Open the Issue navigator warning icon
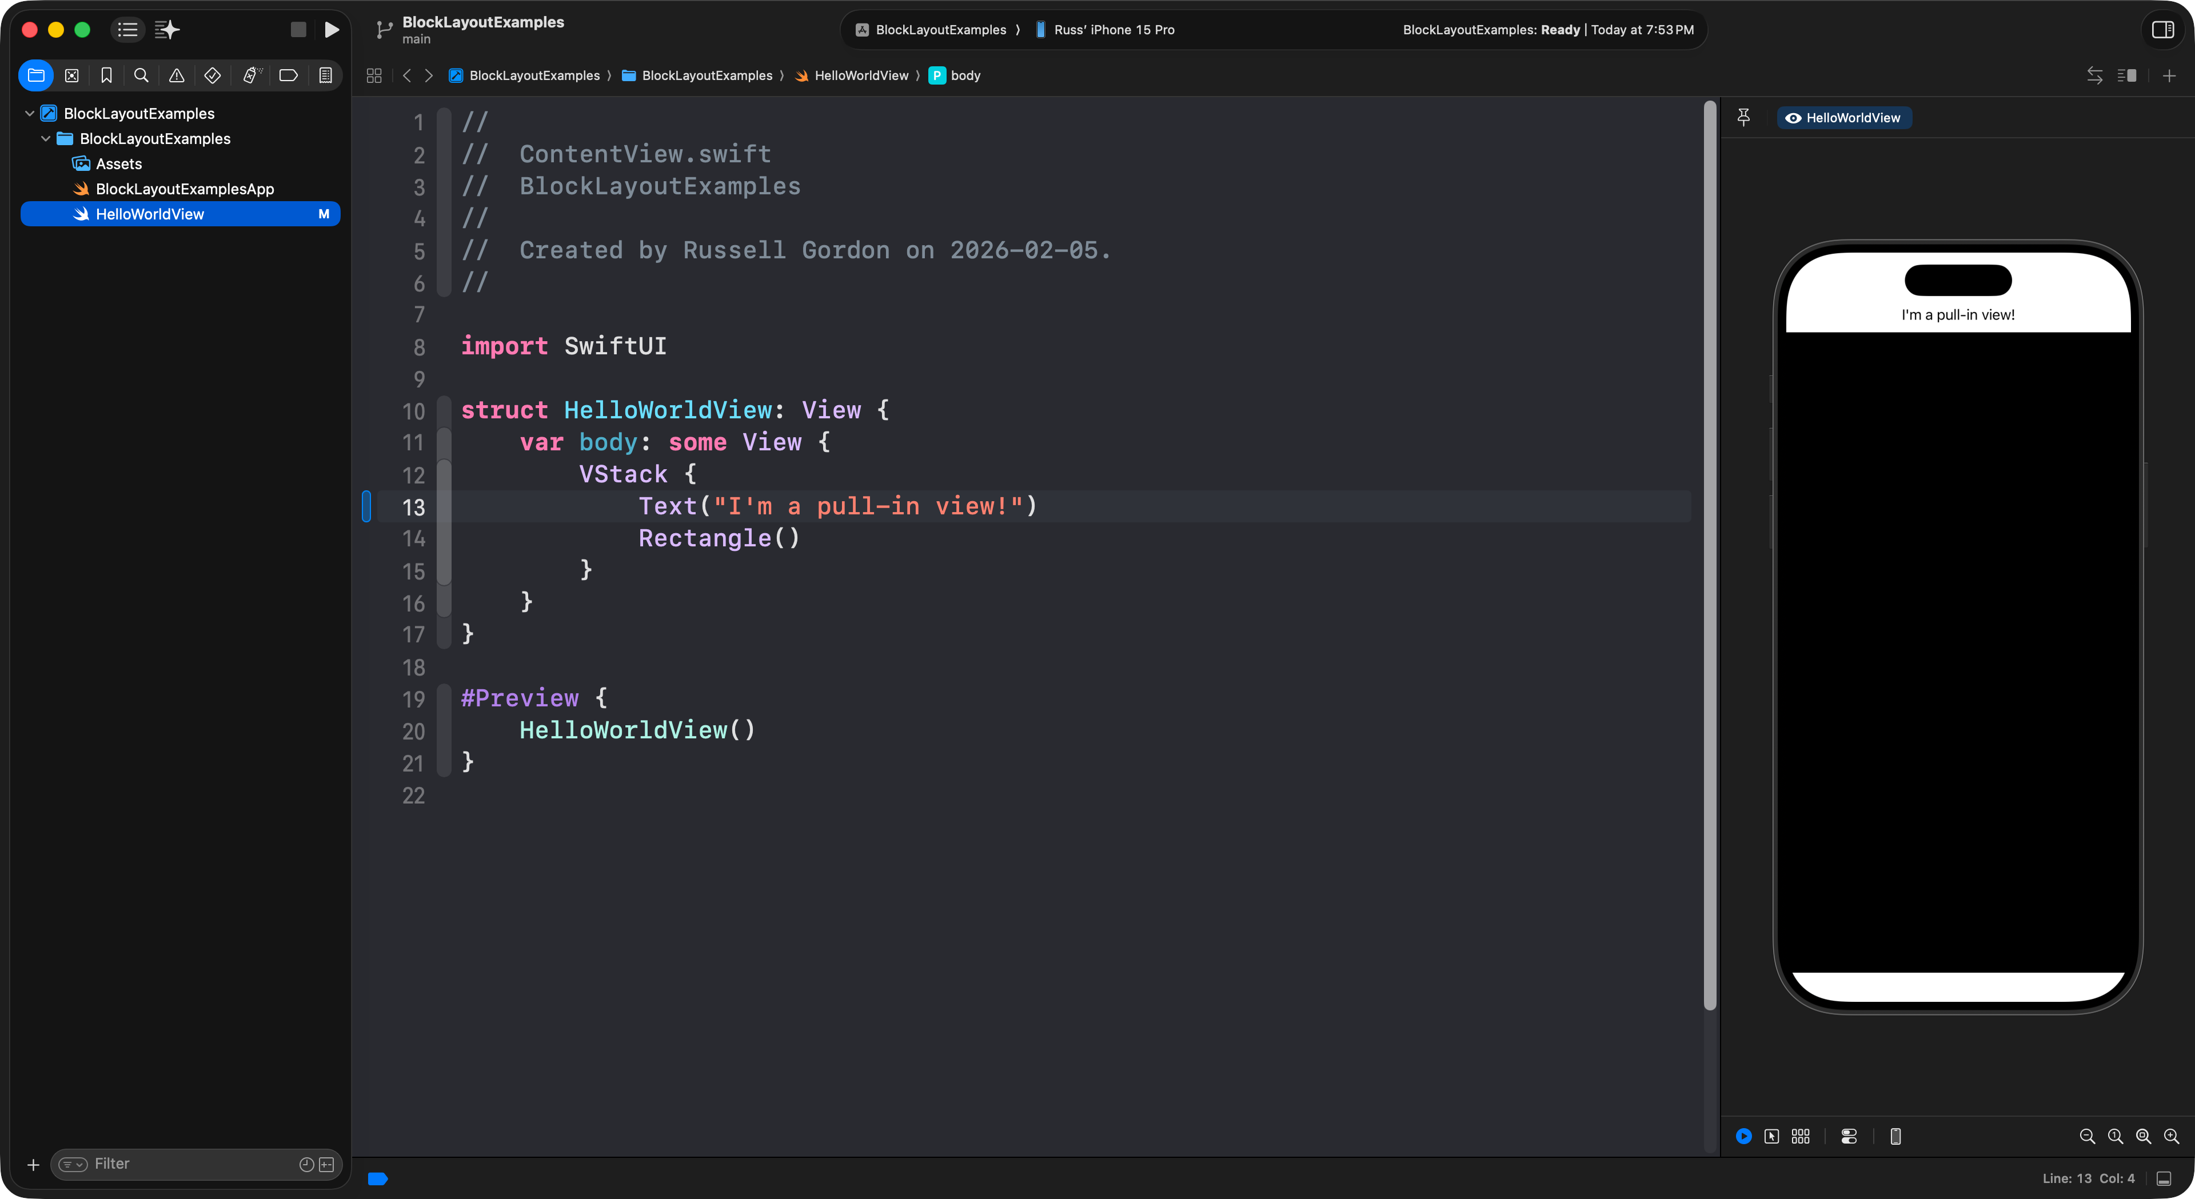The image size is (2195, 1199). coord(177,76)
